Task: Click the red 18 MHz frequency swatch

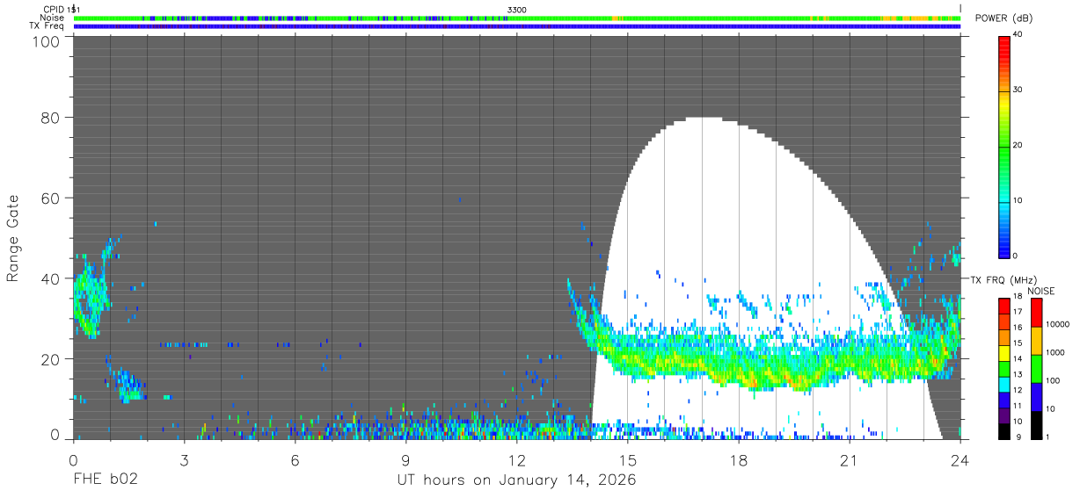Action: [1004, 306]
